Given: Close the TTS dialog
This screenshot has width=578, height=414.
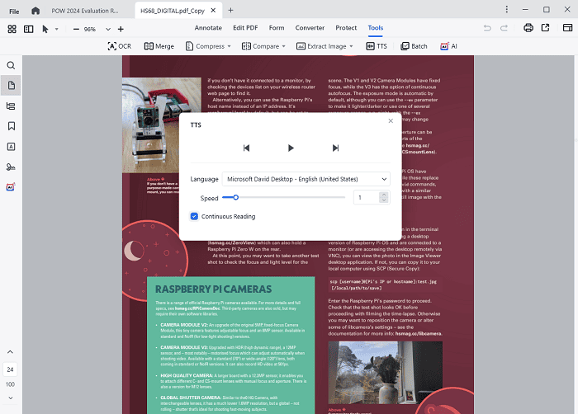Looking at the screenshot, I should tap(391, 121).
